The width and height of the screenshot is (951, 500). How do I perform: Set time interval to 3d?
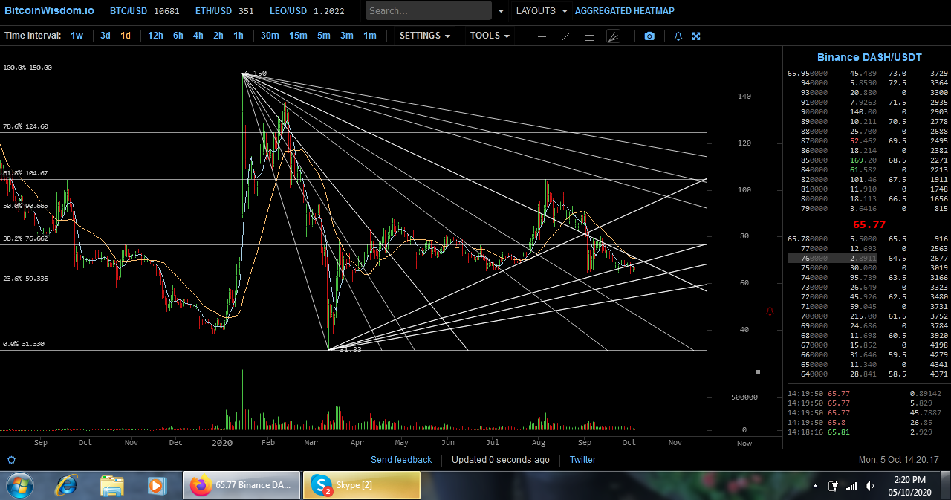coord(106,36)
